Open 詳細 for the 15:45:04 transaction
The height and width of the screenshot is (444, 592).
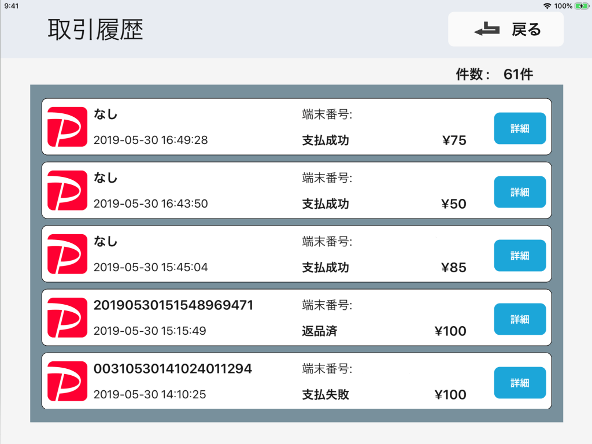520,256
